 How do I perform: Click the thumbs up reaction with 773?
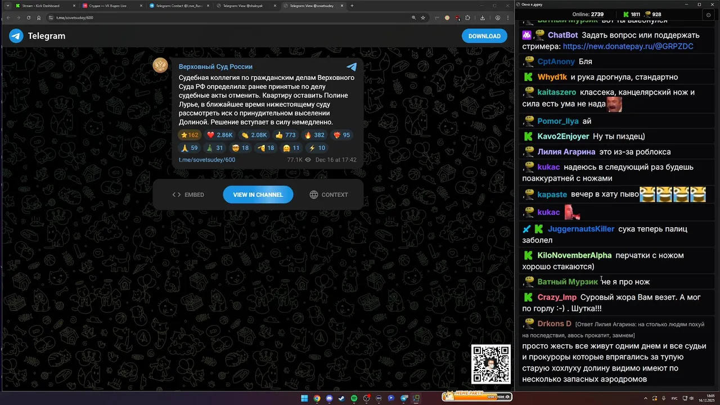pyautogui.click(x=285, y=135)
